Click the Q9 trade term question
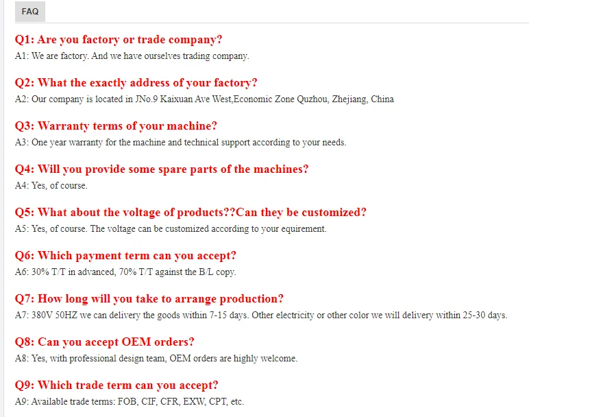 point(116,385)
